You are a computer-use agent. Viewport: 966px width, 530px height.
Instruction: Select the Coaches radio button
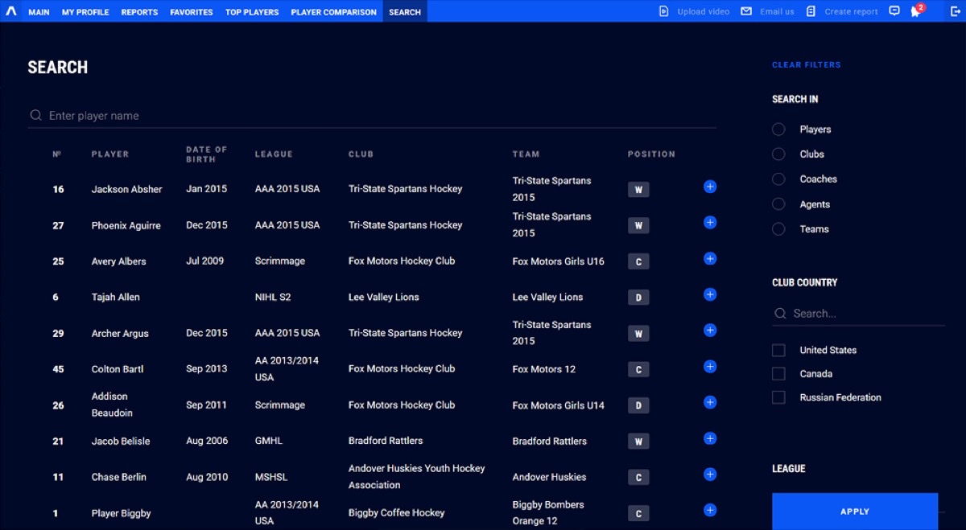[x=778, y=179]
